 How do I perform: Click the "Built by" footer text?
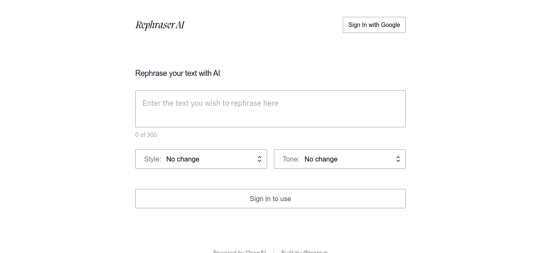point(291,252)
